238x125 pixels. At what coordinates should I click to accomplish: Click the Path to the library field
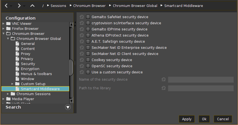click(201, 88)
